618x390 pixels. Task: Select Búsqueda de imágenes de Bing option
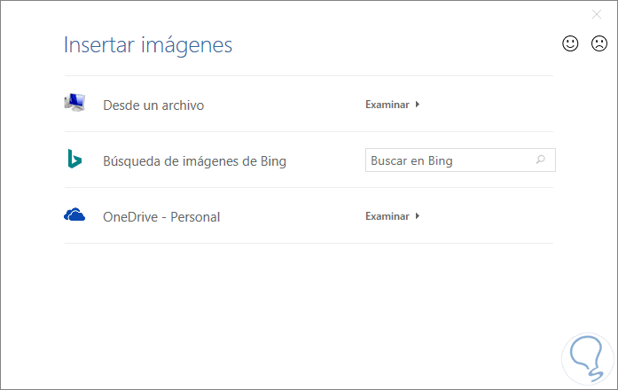pyautogui.click(x=194, y=161)
